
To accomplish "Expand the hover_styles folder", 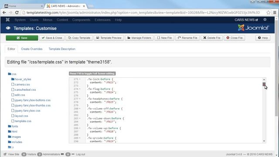I will tap(21, 79).
